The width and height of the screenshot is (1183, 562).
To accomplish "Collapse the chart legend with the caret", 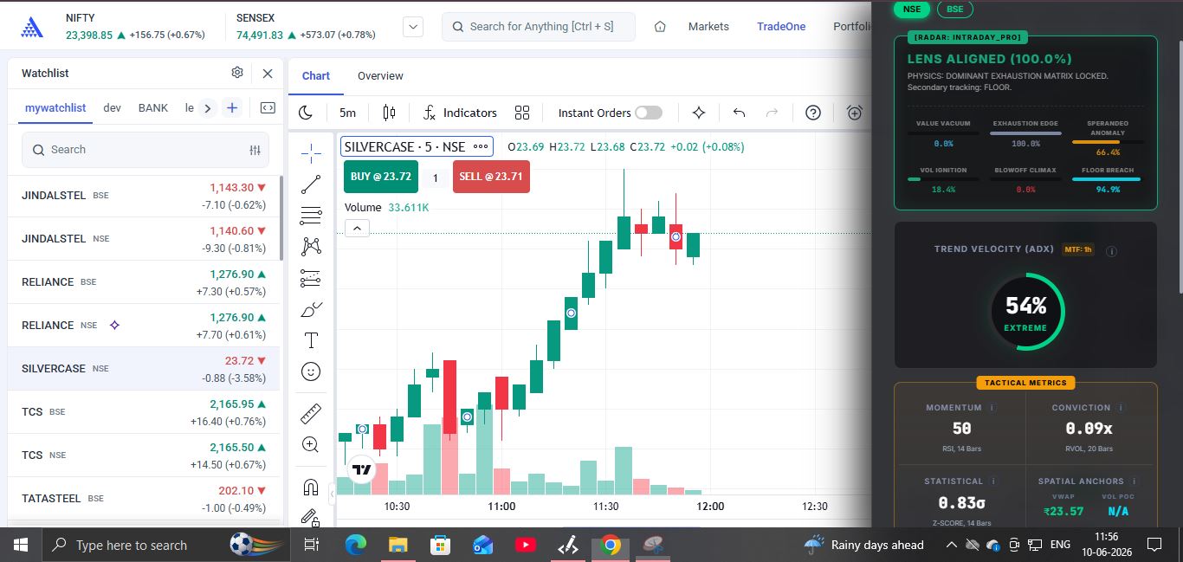I will 357,229.
